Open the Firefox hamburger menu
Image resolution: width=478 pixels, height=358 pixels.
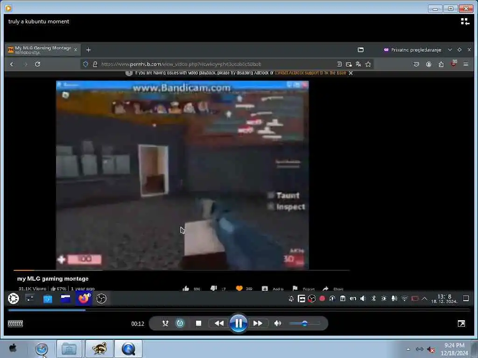466,64
